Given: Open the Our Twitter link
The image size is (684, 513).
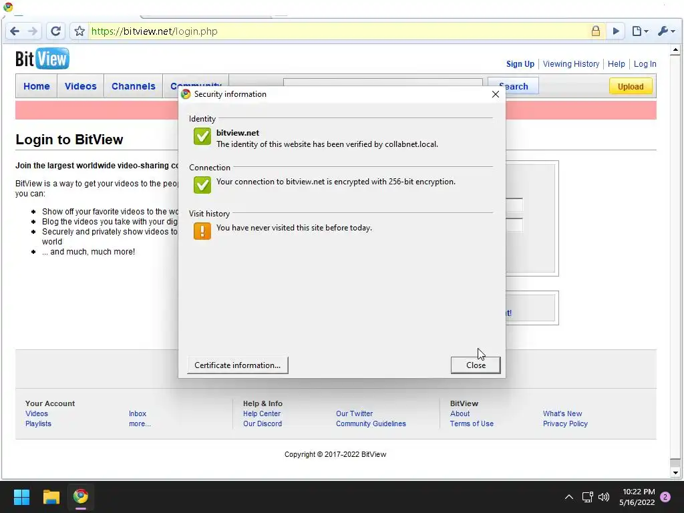Looking at the screenshot, I should tap(354, 413).
